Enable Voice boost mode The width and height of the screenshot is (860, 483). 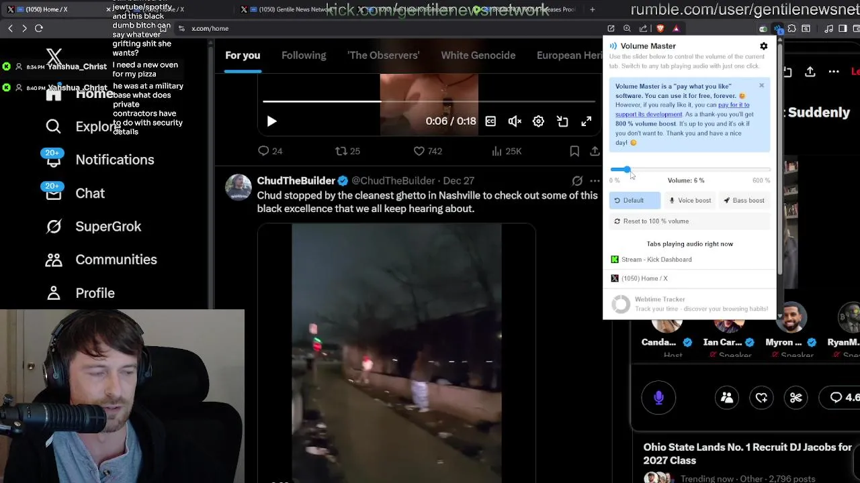point(689,201)
